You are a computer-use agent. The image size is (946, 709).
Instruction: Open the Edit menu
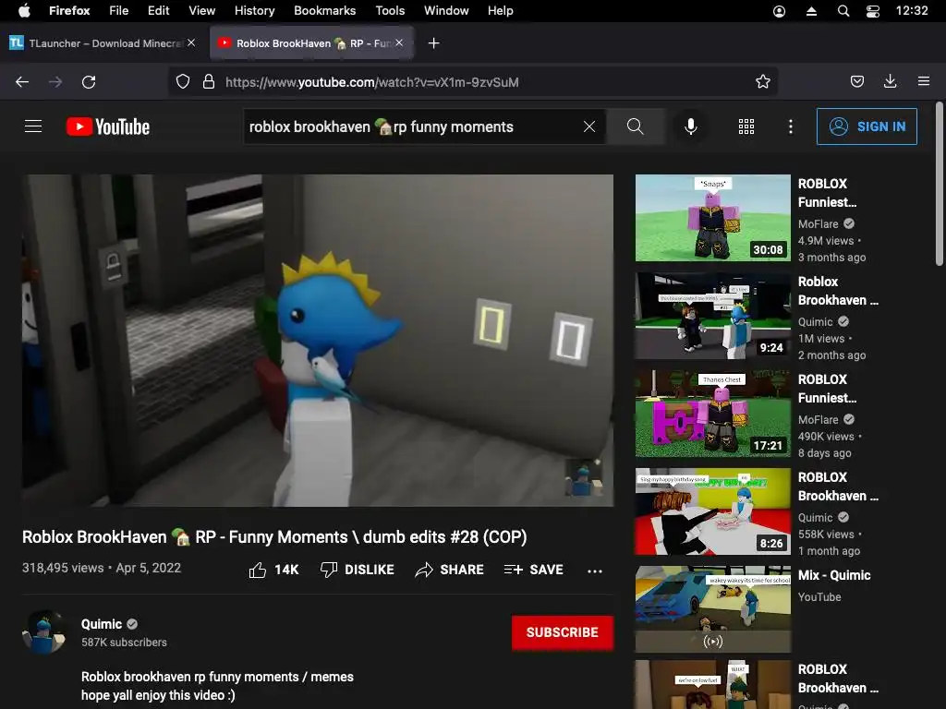[x=158, y=10]
